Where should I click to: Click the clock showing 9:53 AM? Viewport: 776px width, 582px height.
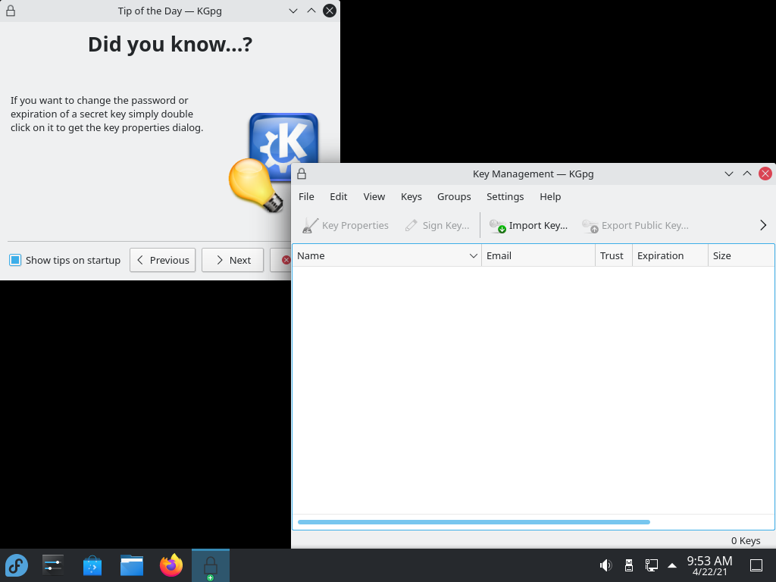point(709,565)
